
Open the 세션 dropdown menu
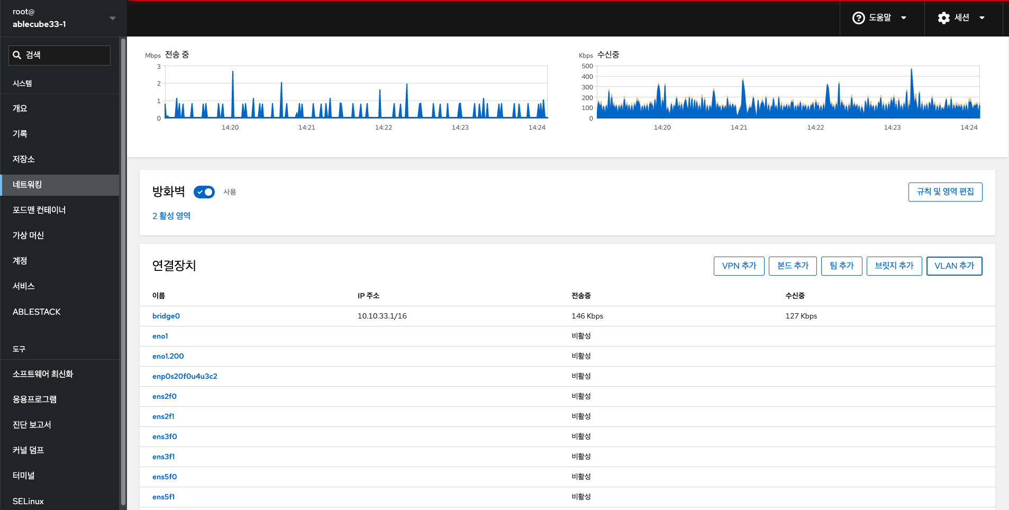click(x=961, y=18)
